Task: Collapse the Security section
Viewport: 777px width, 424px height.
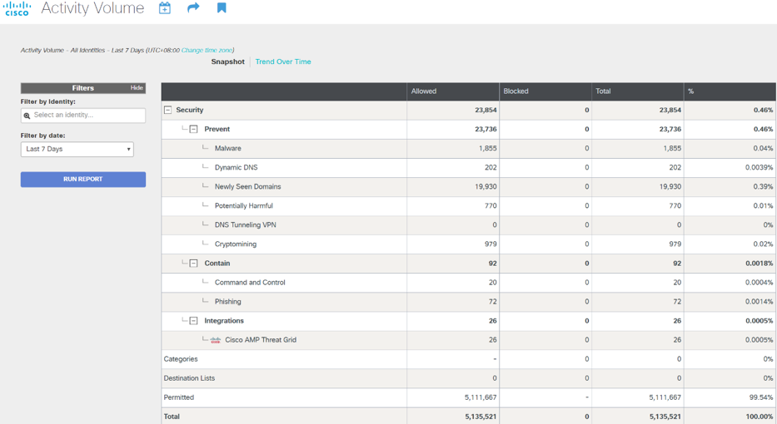Action: (x=167, y=110)
